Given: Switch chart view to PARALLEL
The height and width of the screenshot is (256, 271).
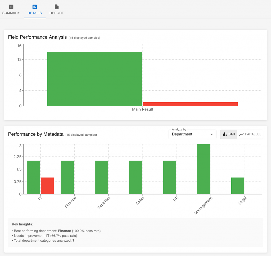Looking at the screenshot, I should pos(250,134).
